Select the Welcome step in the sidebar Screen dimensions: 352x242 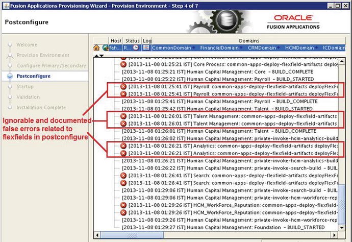pos(27,45)
